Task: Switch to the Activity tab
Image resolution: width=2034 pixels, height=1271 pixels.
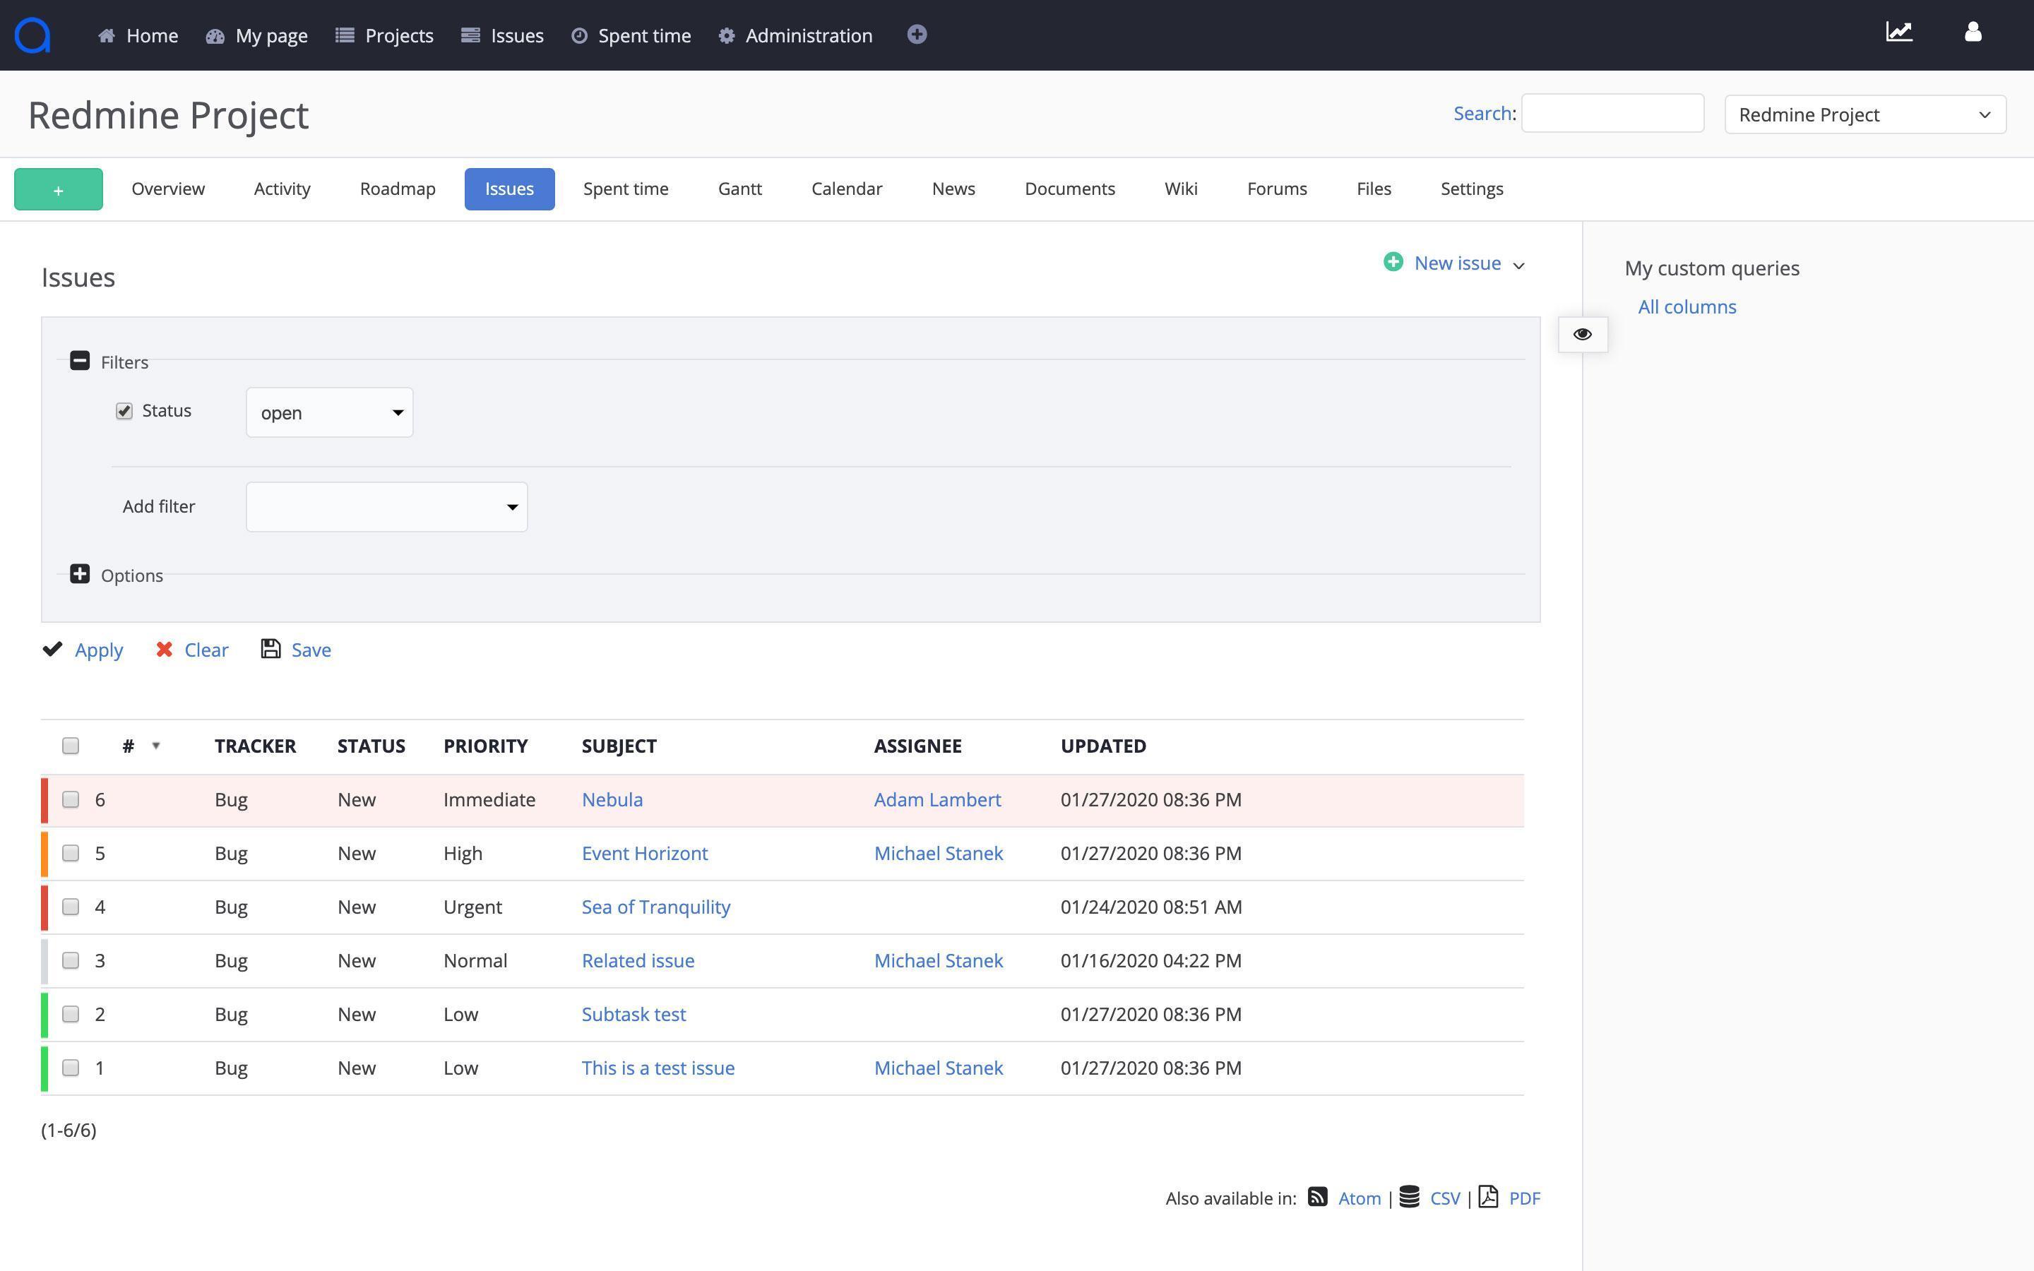Action: tap(282, 189)
